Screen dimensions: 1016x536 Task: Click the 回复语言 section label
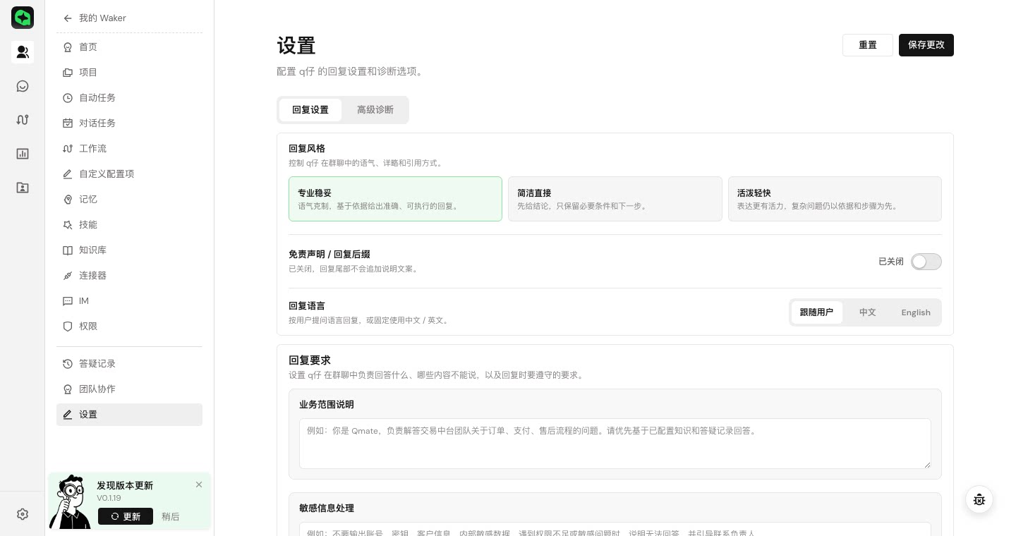click(x=307, y=306)
